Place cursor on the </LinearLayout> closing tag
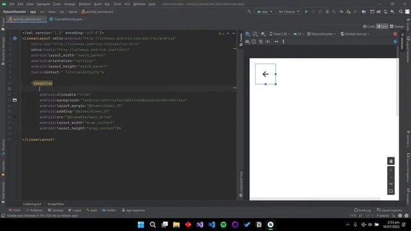411x231 pixels. [x=39, y=140]
